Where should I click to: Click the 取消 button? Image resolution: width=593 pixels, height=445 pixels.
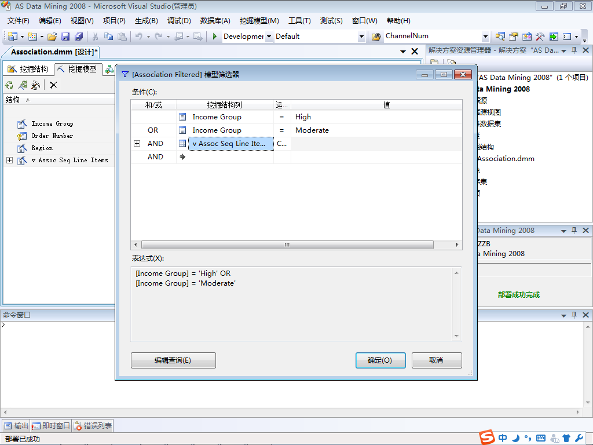pos(437,360)
